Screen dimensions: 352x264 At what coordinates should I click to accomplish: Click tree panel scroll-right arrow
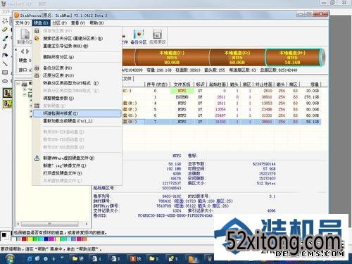(x=87, y=224)
